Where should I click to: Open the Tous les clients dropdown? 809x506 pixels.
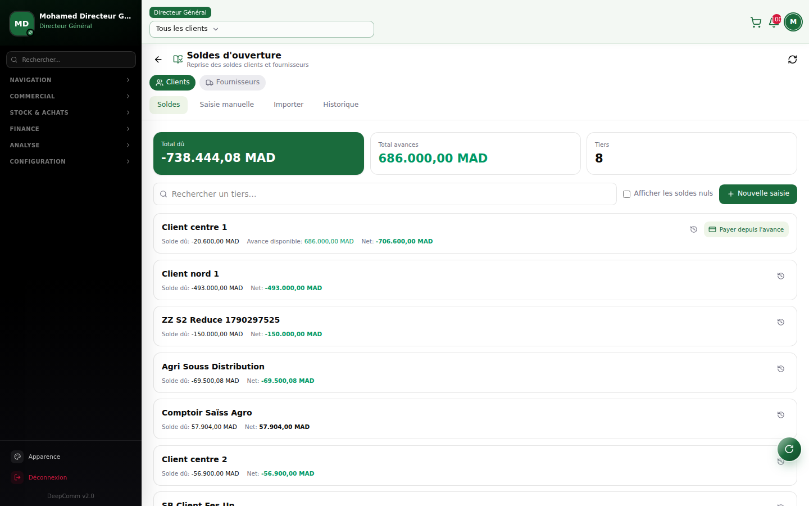[x=262, y=29]
